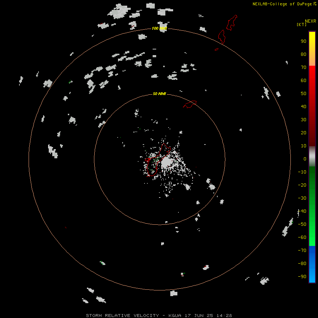
Task: Click the -60 value on the velocity scale
Action: (302, 237)
